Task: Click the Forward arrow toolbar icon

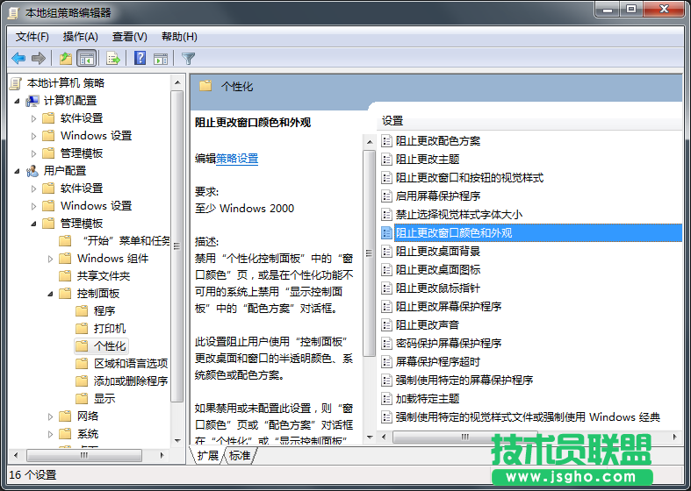Action: click(39, 59)
